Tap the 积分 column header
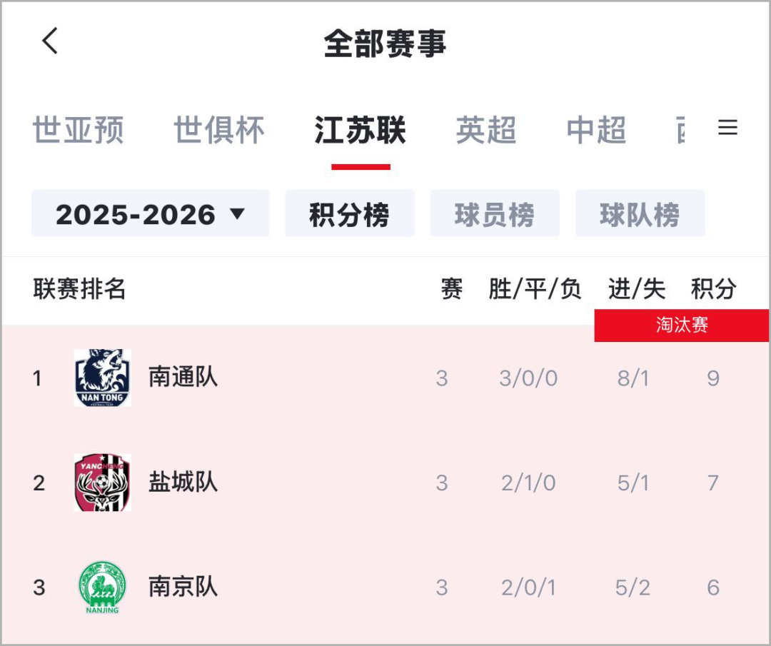The image size is (771, 646). point(713,289)
